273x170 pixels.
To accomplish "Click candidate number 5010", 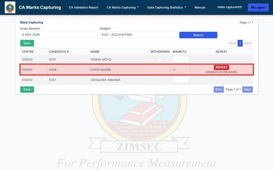I will 52,60.
